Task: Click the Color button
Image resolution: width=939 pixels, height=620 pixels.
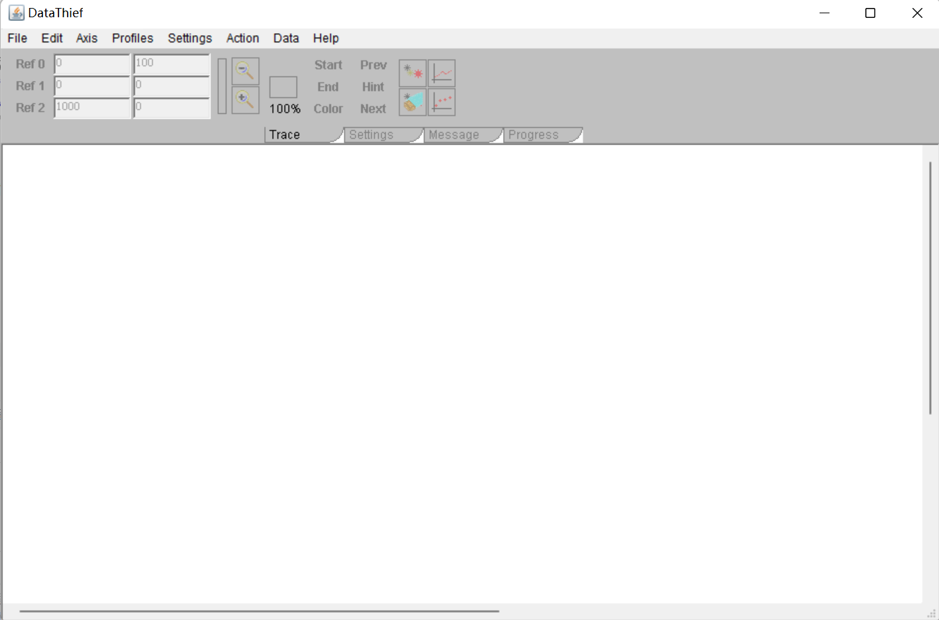Action: (x=328, y=109)
